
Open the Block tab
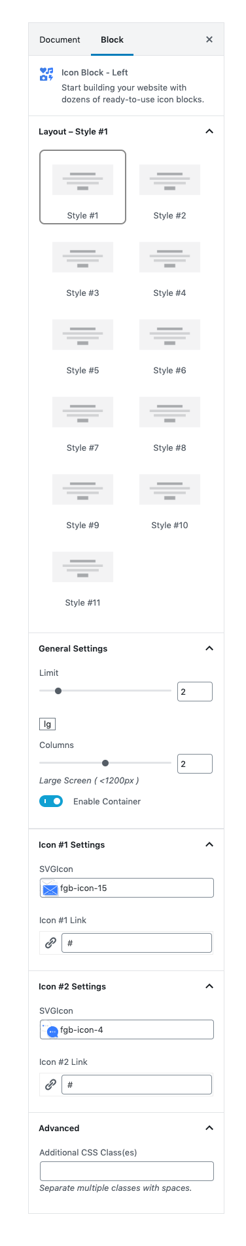[x=112, y=40]
